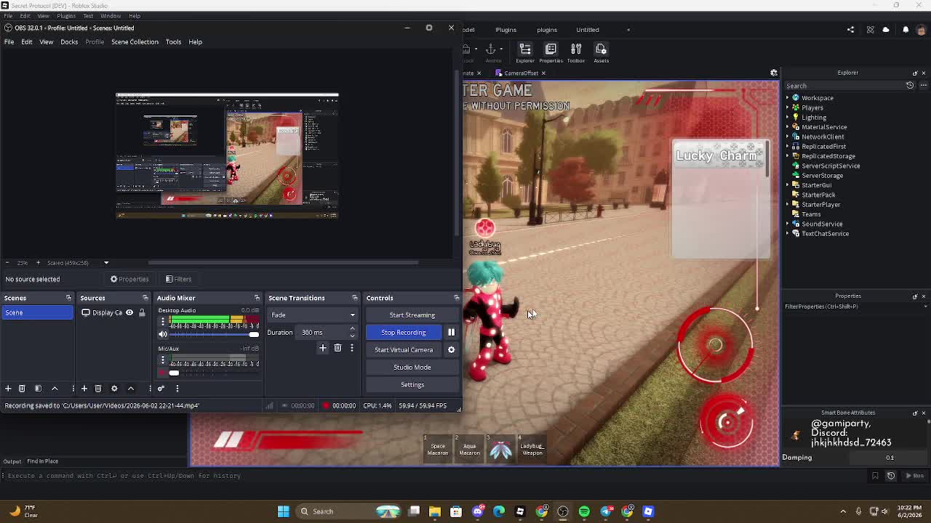Open the OBS Docks menu
This screenshot has height=523, width=931.
coord(69,41)
